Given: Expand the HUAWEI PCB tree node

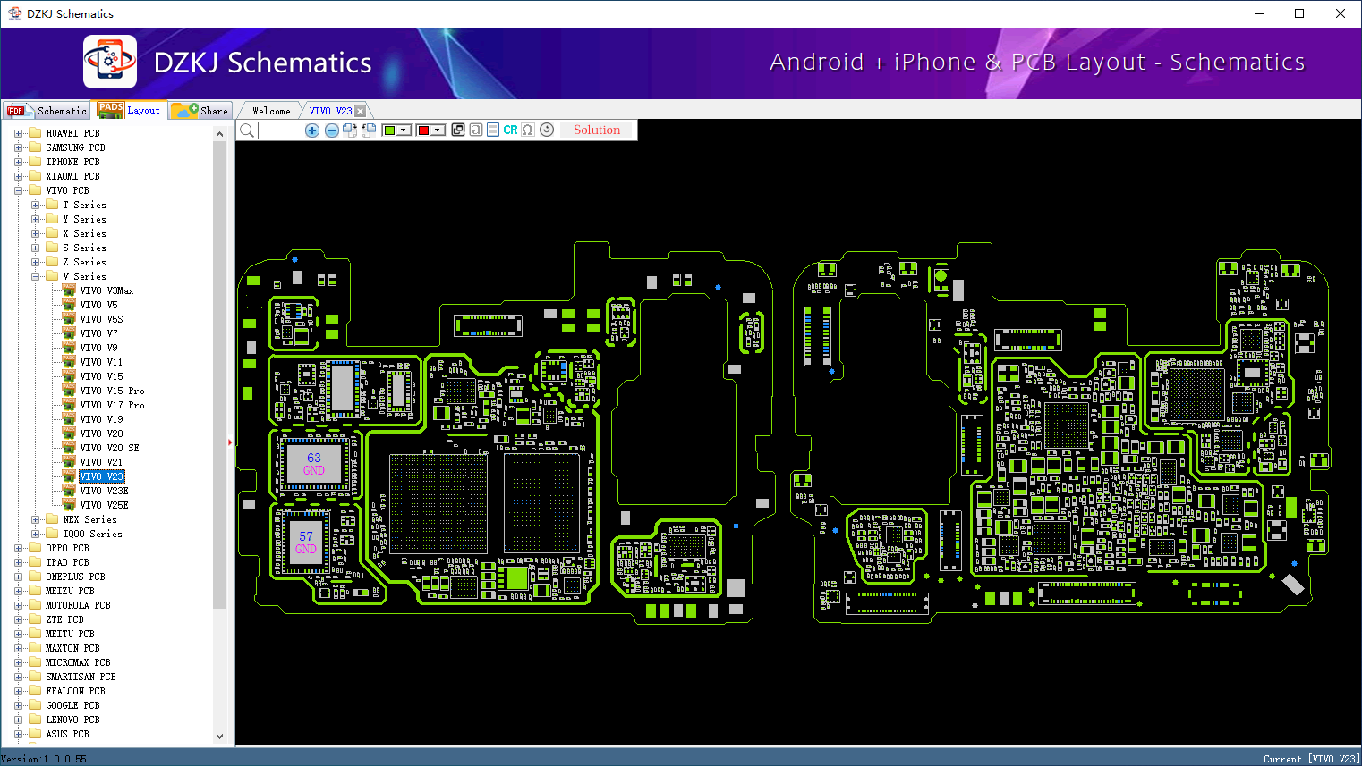Looking at the screenshot, I should coord(18,133).
